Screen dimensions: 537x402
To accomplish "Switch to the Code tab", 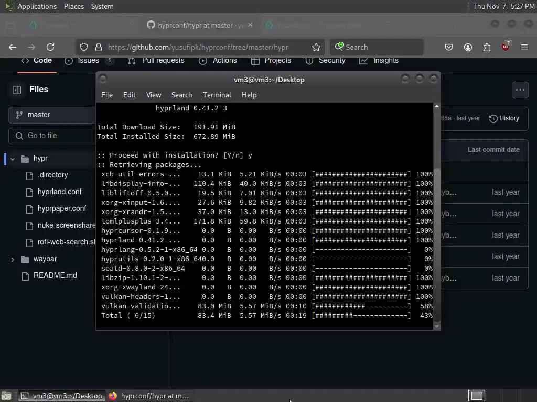I will 37,61.
